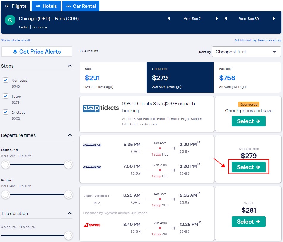
Task: Advance departure date past Mon, Sep 7
Action: pyautogui.click(x=217, y=19)
